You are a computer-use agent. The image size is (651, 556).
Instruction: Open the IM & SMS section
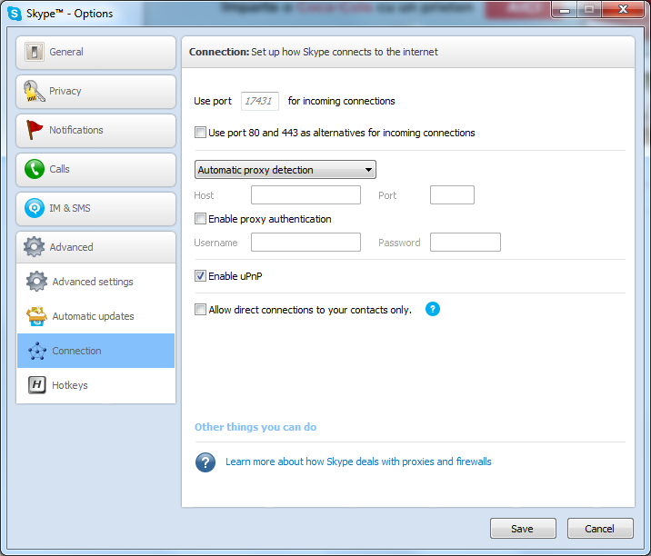click(95, 208)
